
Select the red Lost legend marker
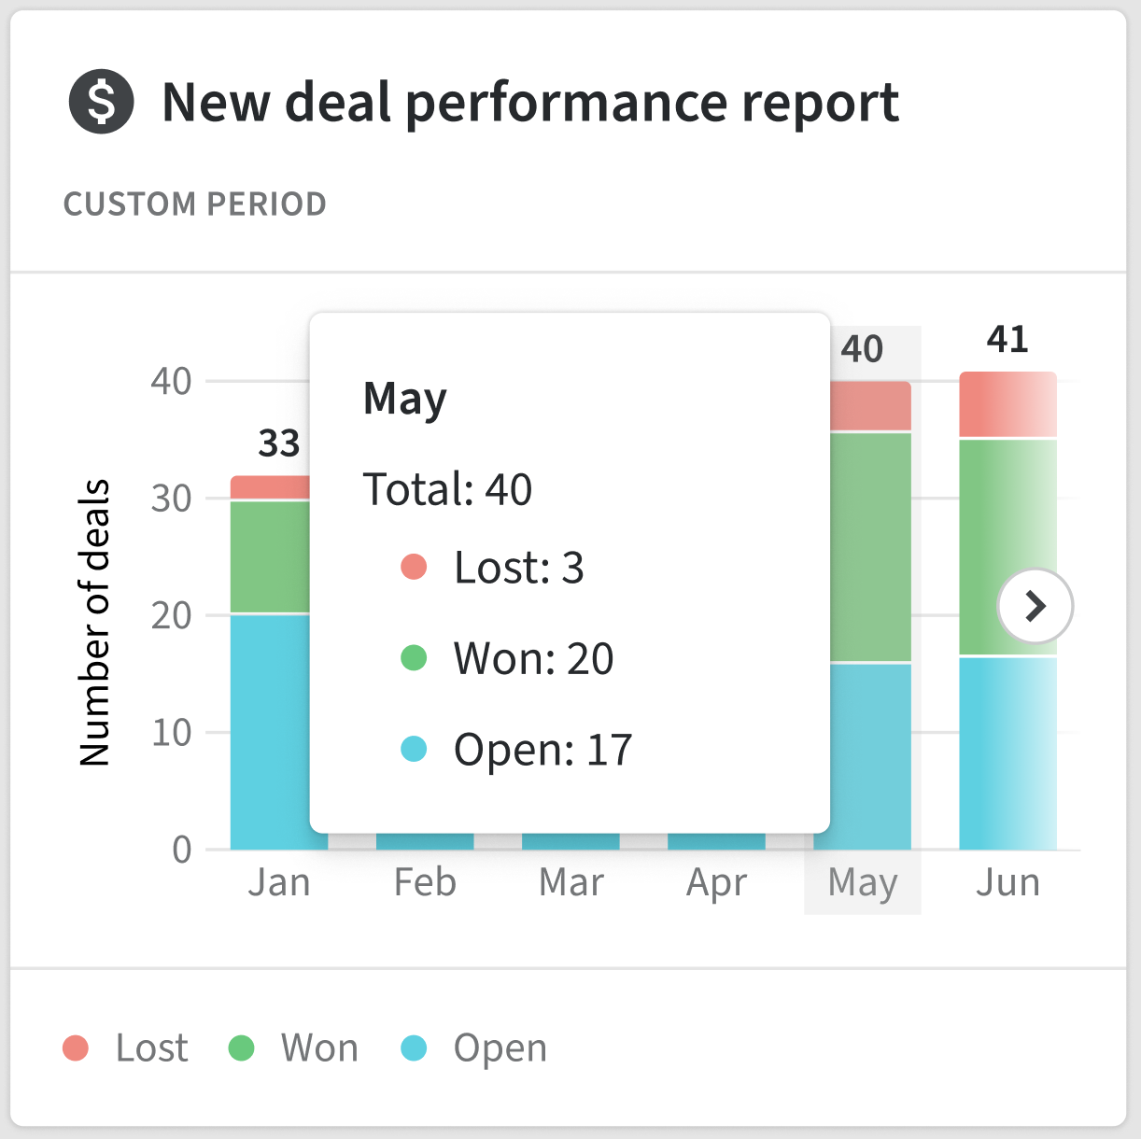click(x=77, y=1048)
